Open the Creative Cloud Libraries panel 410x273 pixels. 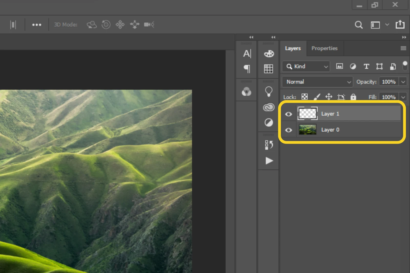pyautogui.click(x=268, y=107)
